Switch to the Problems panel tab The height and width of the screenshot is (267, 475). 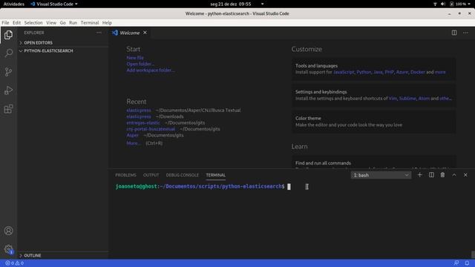[125, 175]
